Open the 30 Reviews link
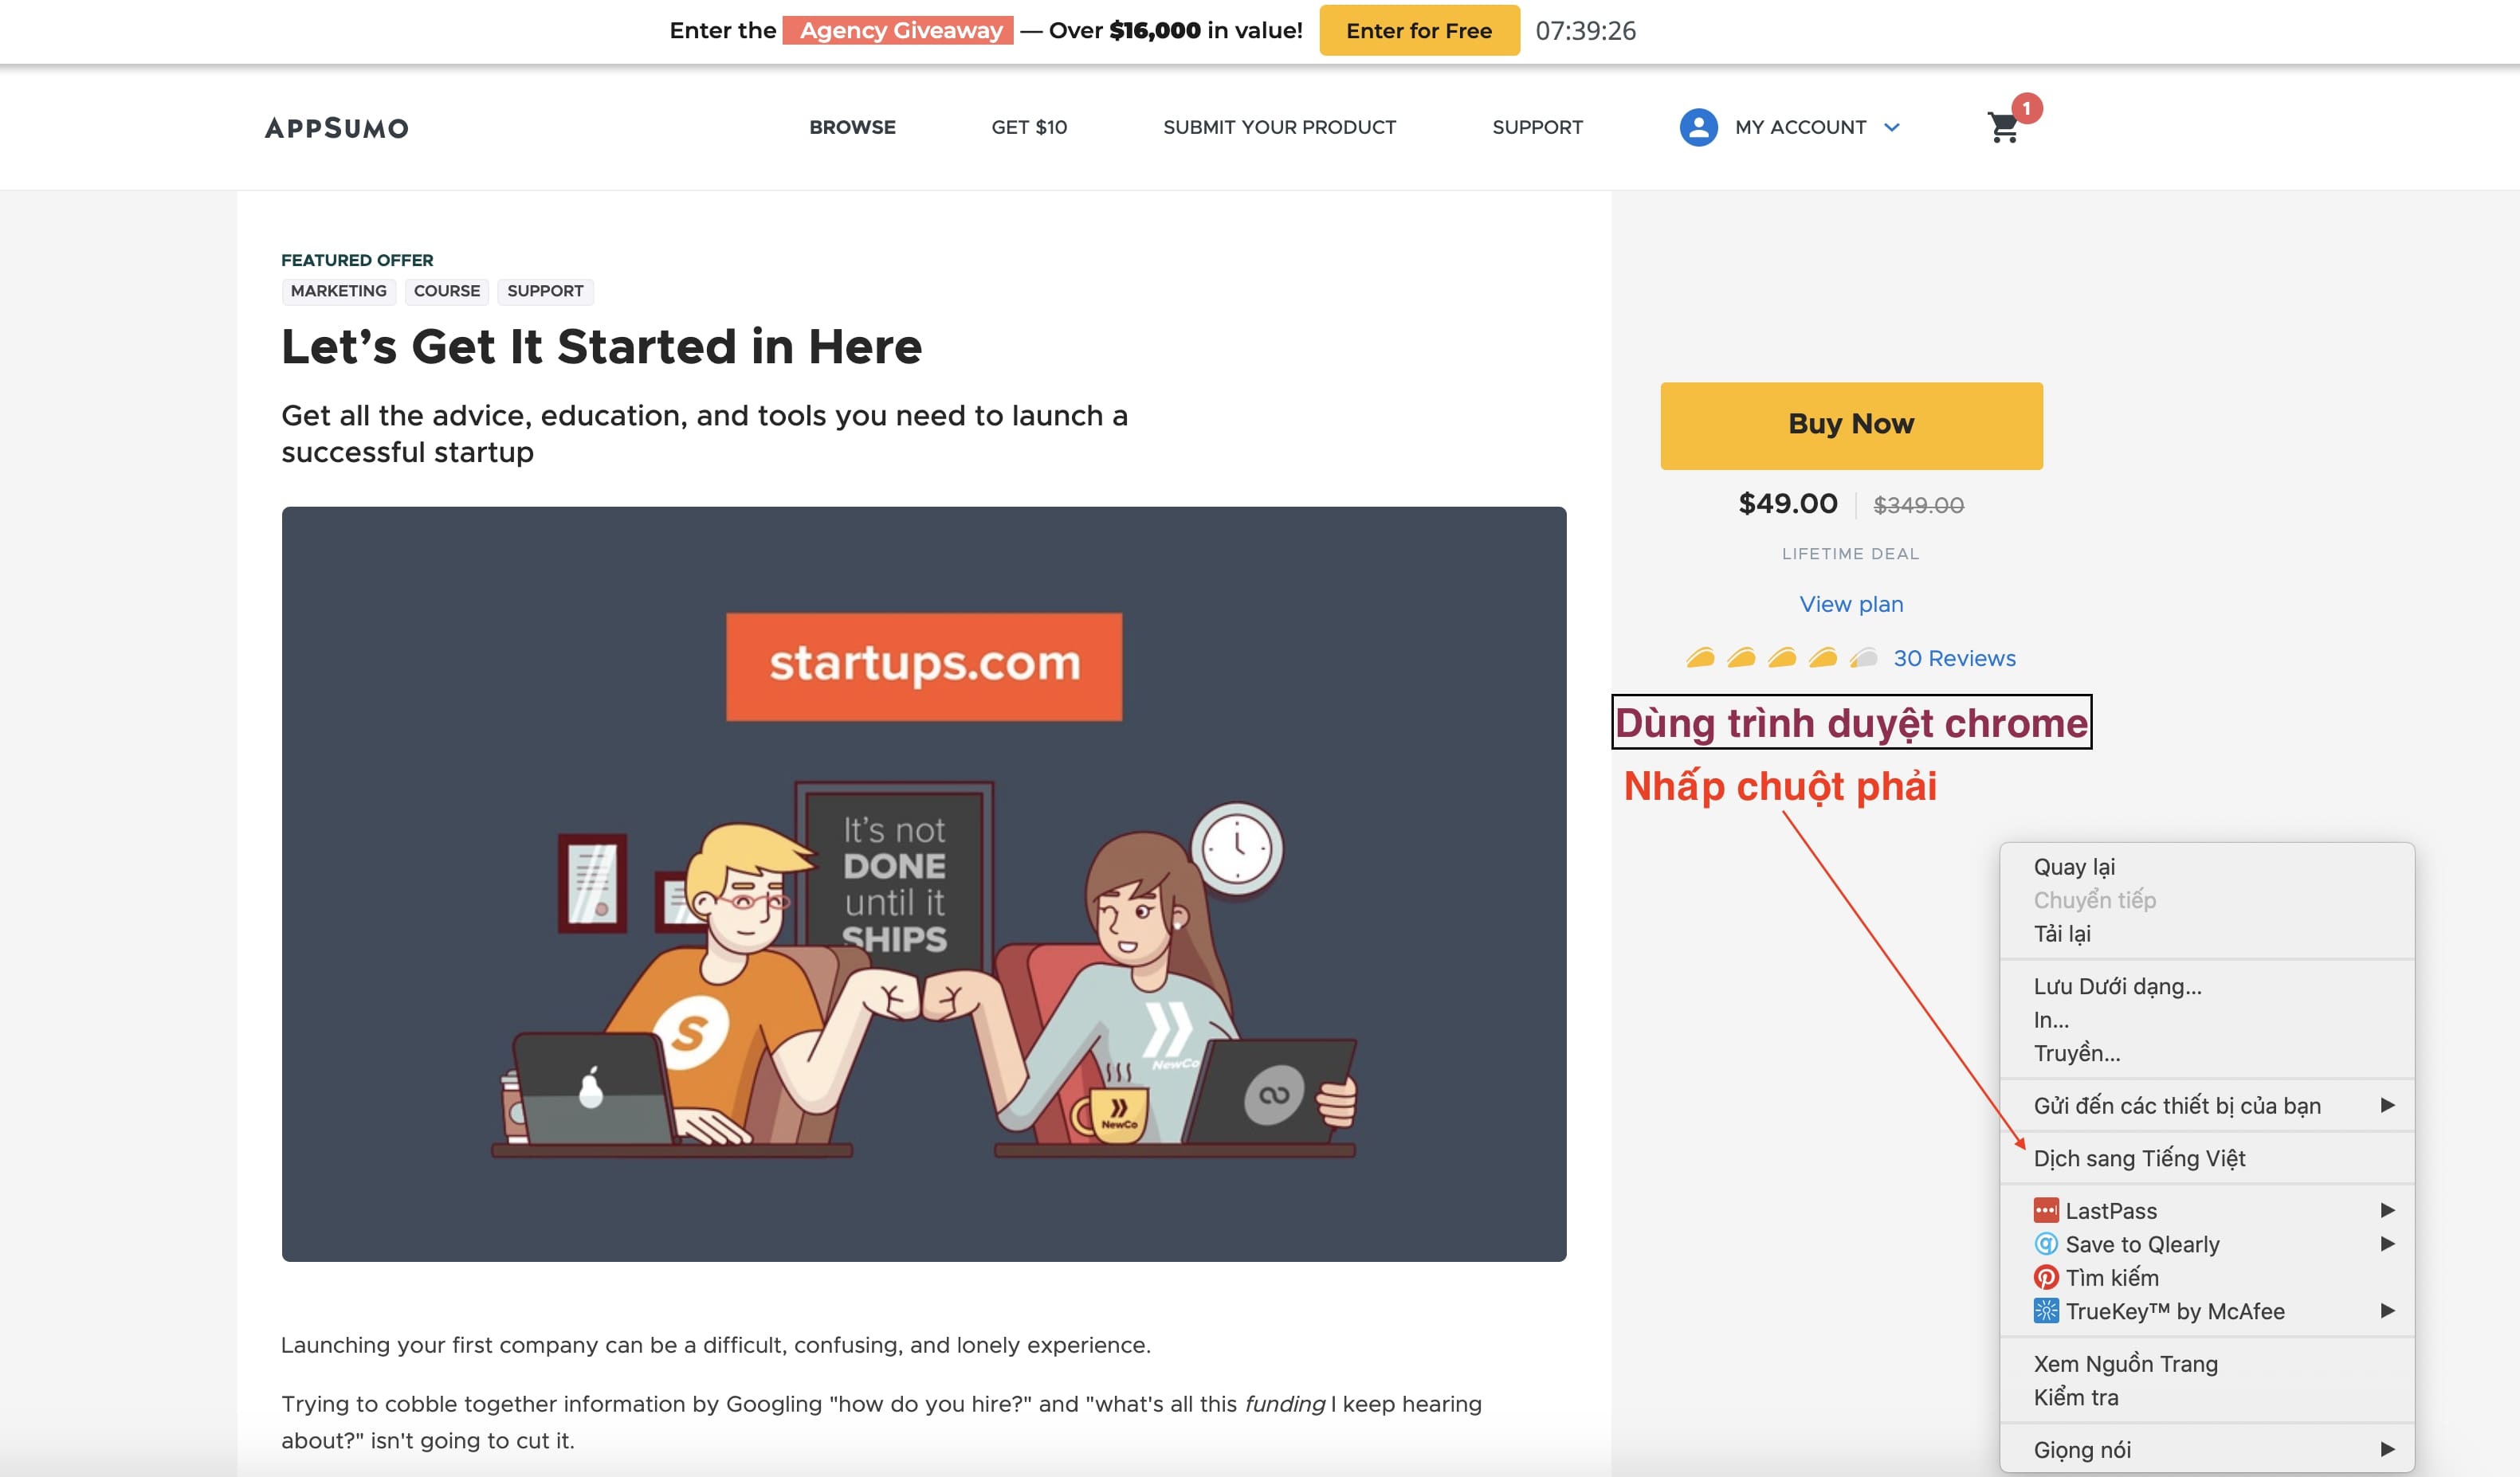 pyautogui.click(x=1954, y=657)
